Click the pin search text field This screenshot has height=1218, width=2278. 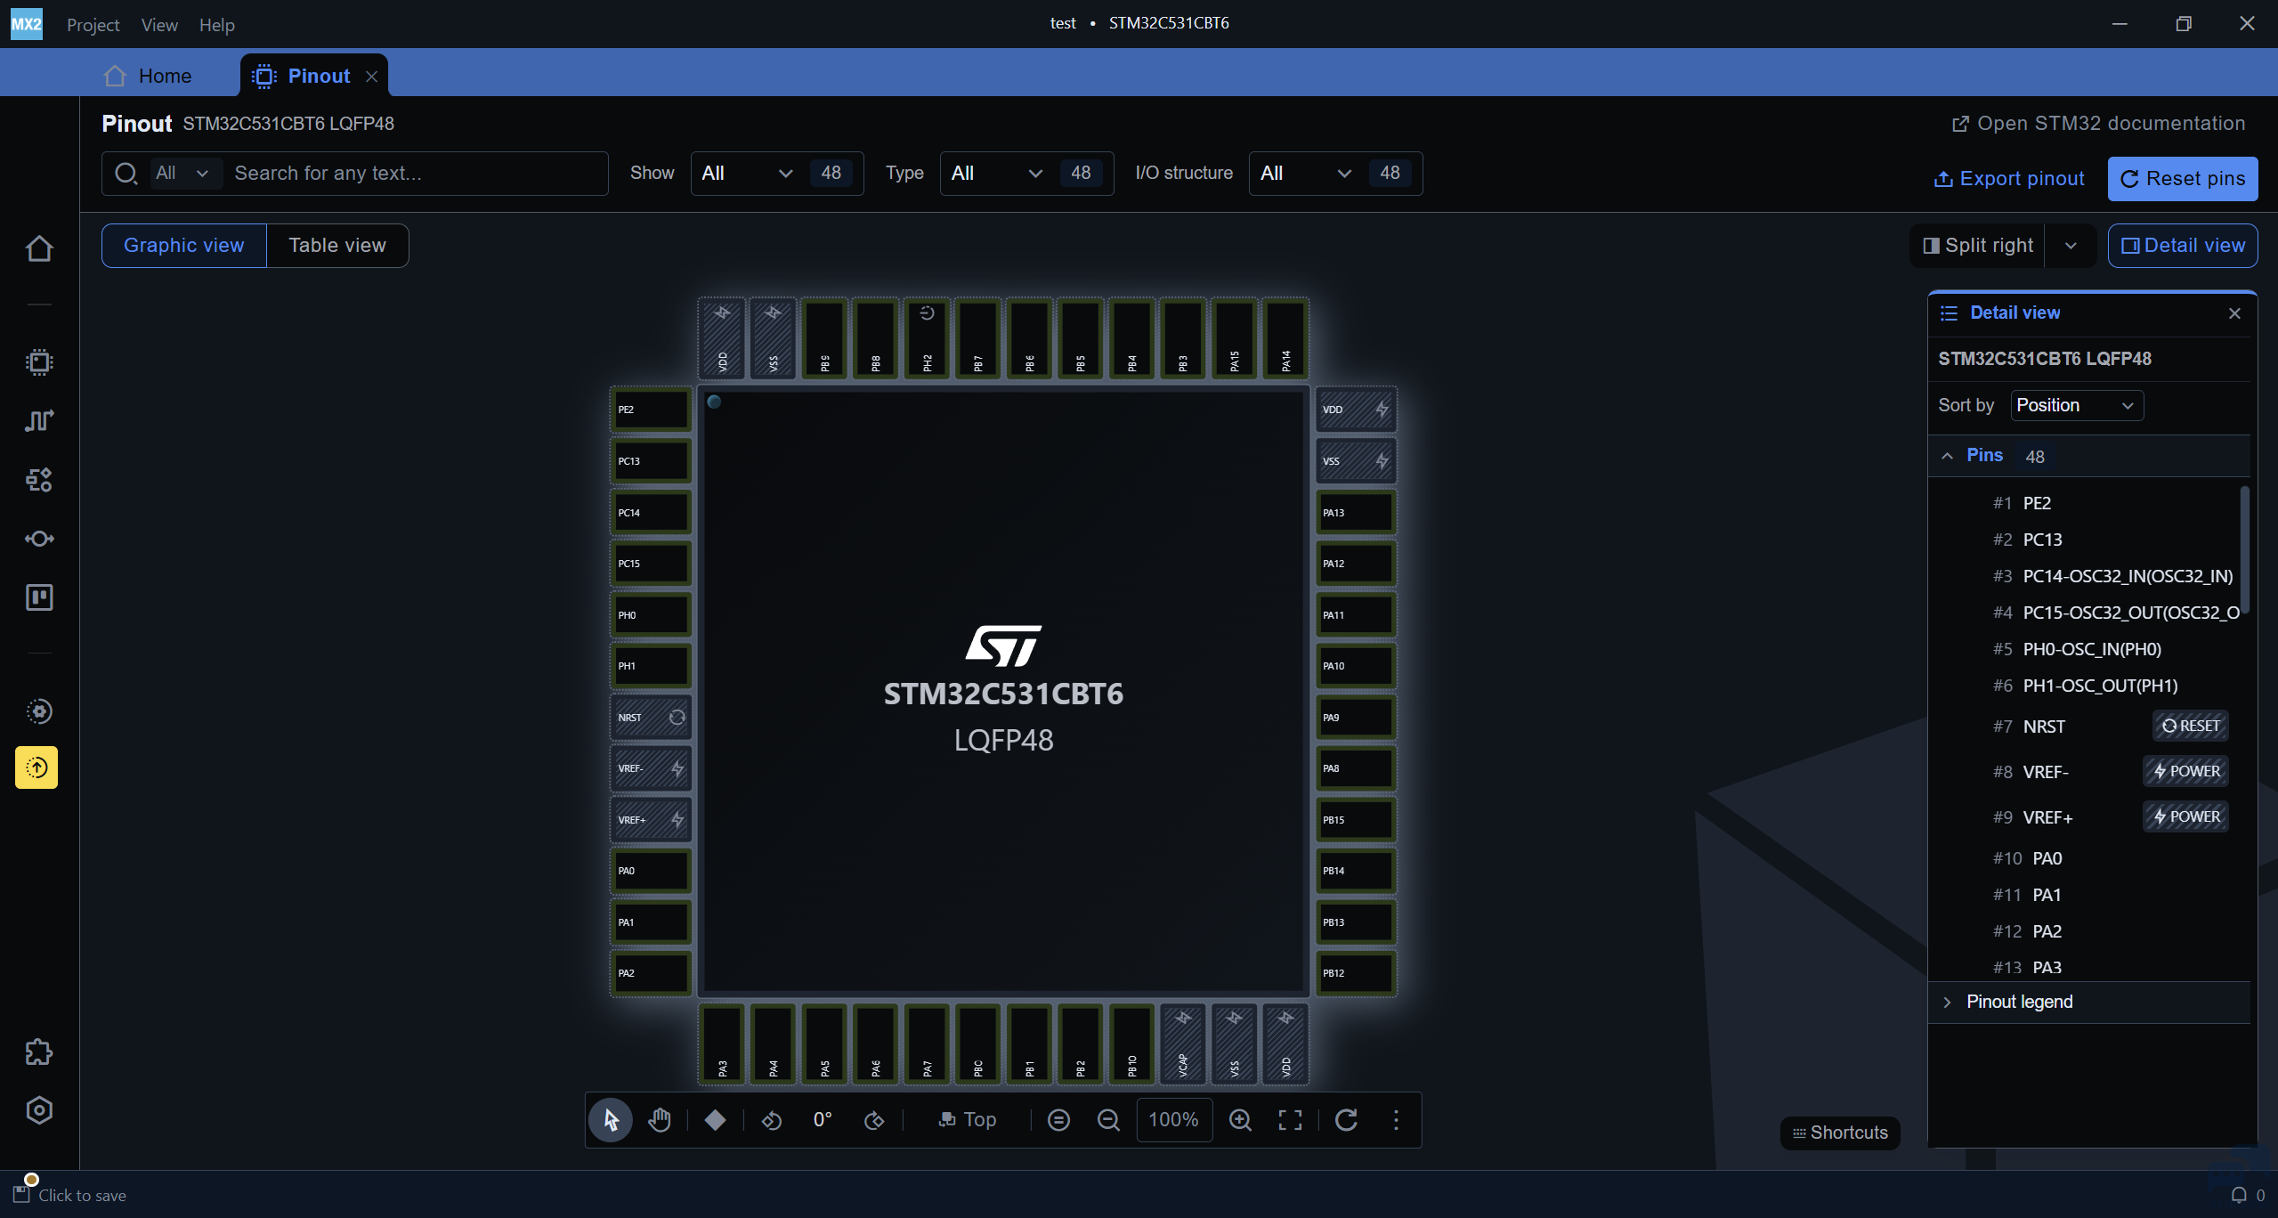pos(414,174)
